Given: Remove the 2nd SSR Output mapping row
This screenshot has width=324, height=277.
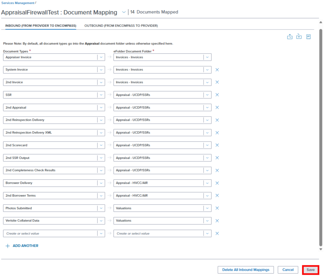Looking at the screenshot, I should pos(217,158).
